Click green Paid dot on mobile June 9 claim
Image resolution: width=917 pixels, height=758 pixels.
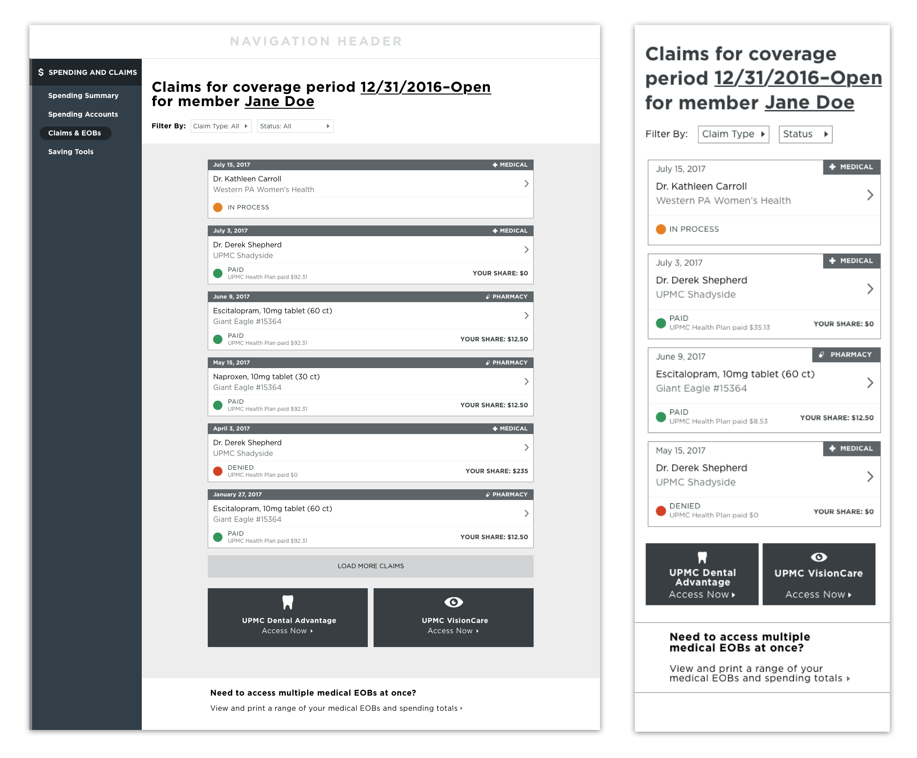pos(661,417)
